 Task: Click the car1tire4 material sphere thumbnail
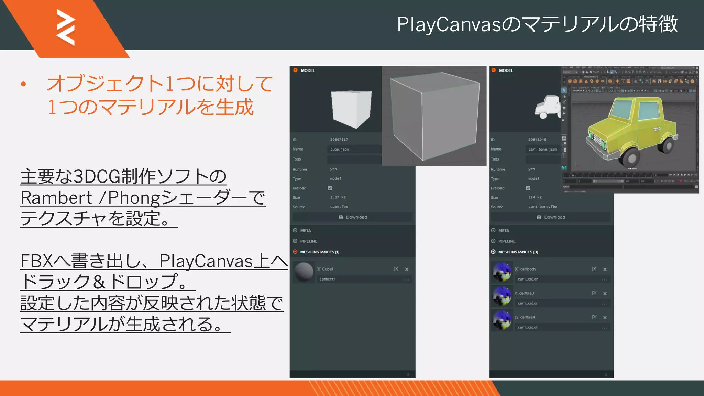coord(502,320)
